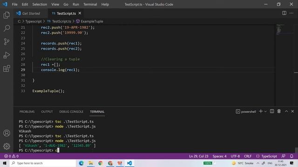The image size is (298, 167).
Task: Create a new terminal with plus icon
Action: tap(261, 111)
